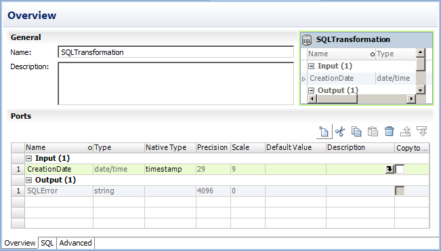Click the Copy icon in Ports toolbar
Screen dimensions: 441x251
(x=356, y=132)
